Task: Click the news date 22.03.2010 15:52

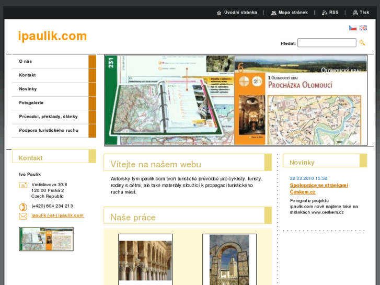Action: click(308, 178)
